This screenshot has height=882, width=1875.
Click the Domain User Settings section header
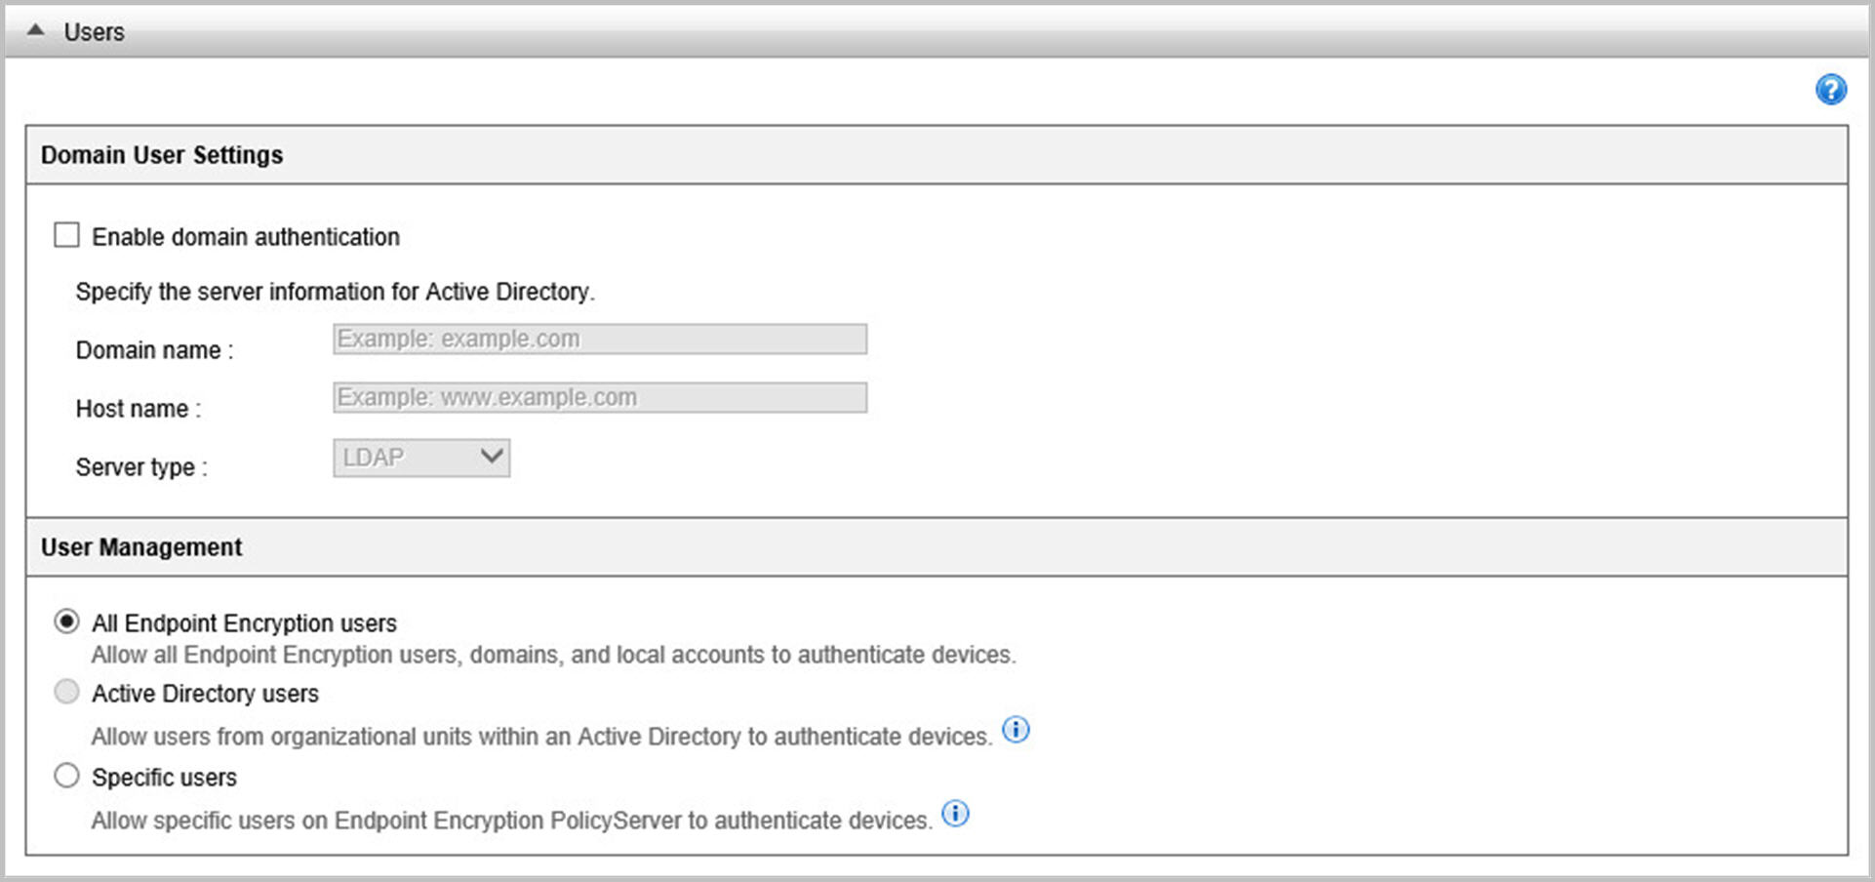click(162, 153)
